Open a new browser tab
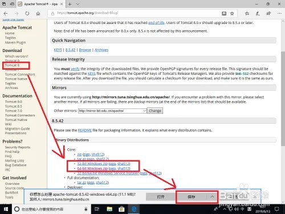The image size is (285, 214). [x=70, y=4]
